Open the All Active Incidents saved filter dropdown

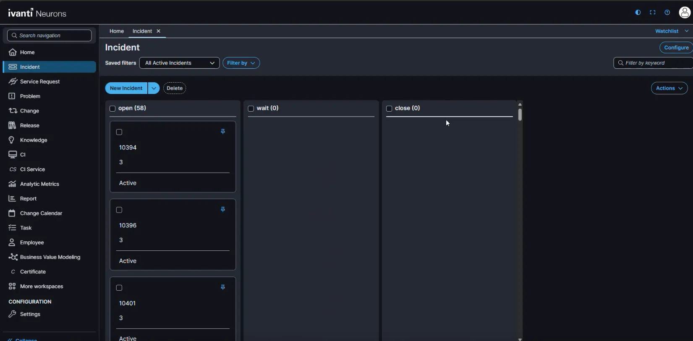[x=179, y=63]
